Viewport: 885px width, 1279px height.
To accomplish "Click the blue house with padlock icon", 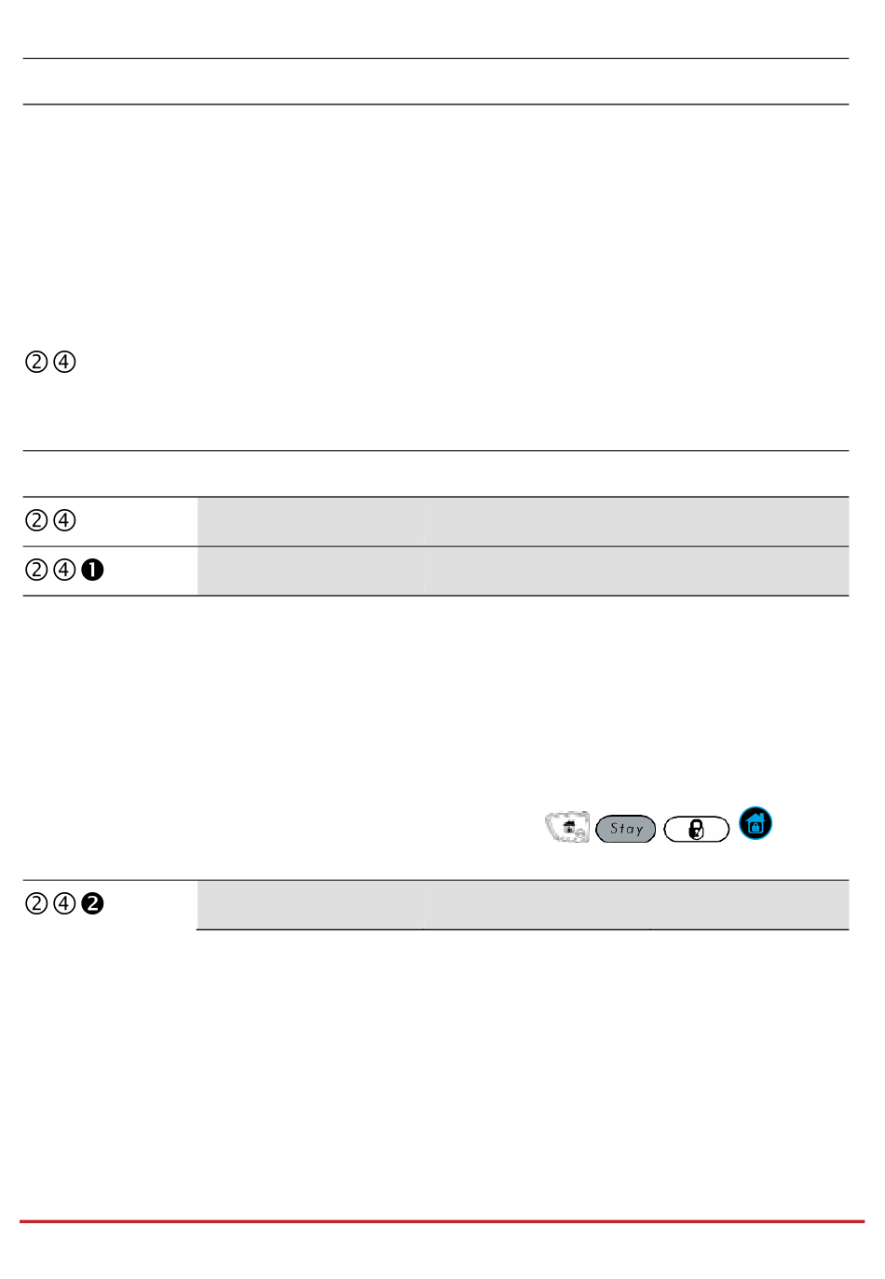I will point(756,823).
